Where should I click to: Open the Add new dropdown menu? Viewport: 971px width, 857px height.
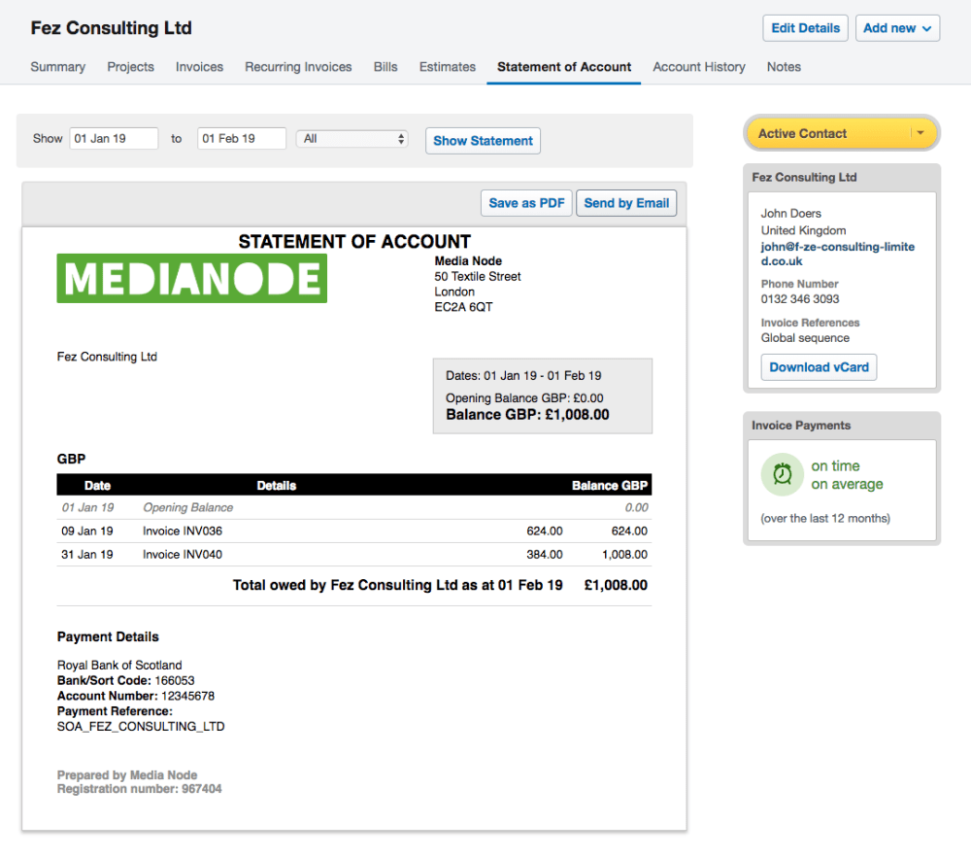coord(899,28)
